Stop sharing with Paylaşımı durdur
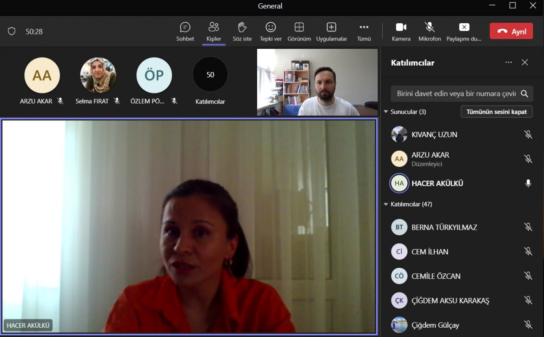The width and height of the screenshot is (544, 337). click(464, 32)
